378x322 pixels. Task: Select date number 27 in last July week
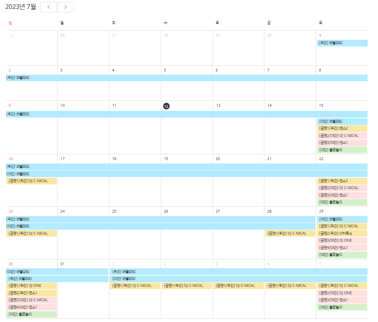(218, 211)
